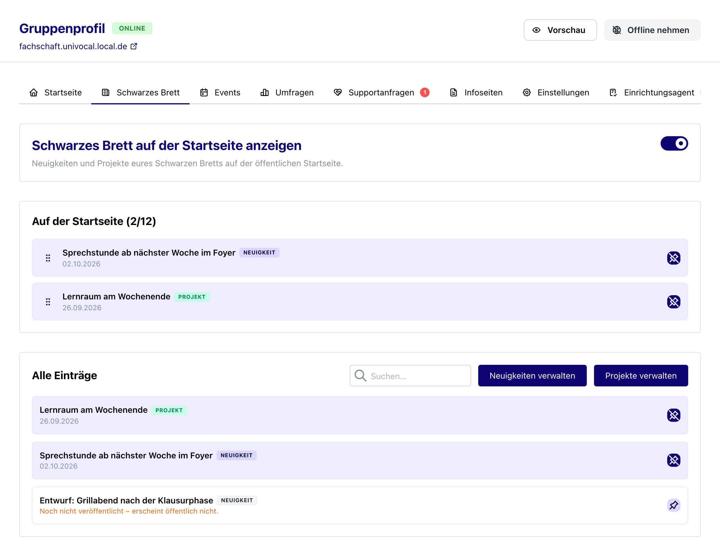
Task: Unpin Sprechstunde entry in Alle Einträge
Action: [x=673, y=460]
